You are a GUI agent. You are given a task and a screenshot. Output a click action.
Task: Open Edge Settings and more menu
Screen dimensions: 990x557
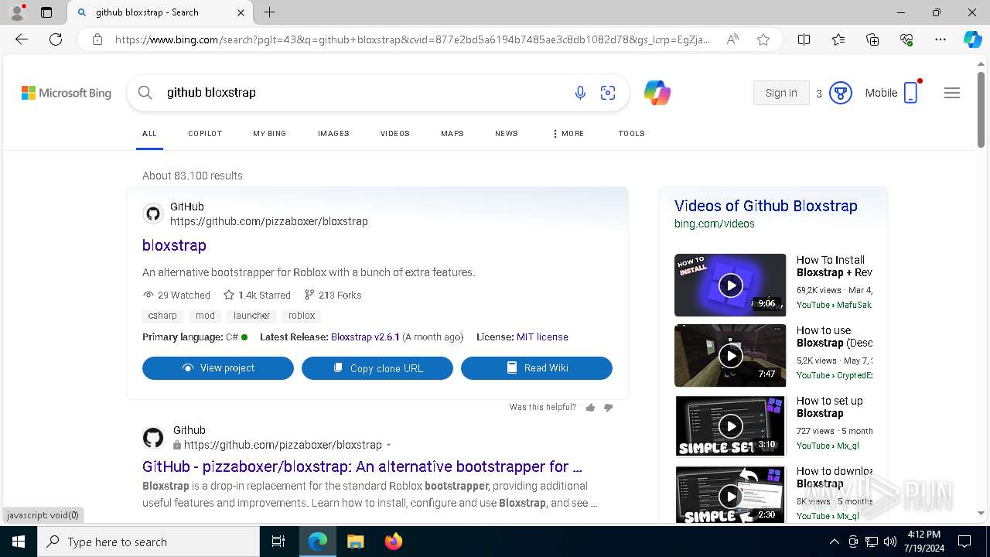(x=940, y=39)
